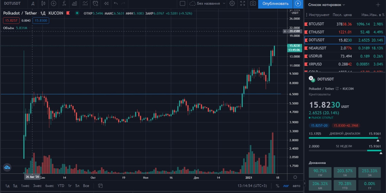Image resolution: width=386 pixels, height=193 pixels.
Task: Open the cloud layout Без названия dropdown
Action: click(x=207, y=4)
